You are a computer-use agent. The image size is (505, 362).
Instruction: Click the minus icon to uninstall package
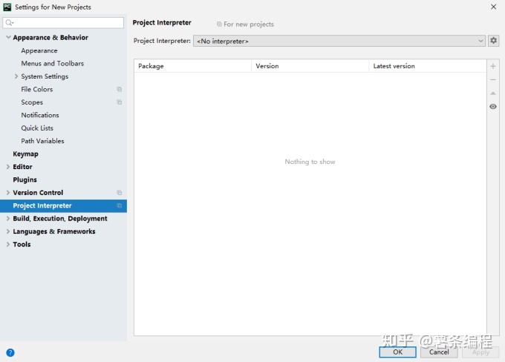click(493, 79)
